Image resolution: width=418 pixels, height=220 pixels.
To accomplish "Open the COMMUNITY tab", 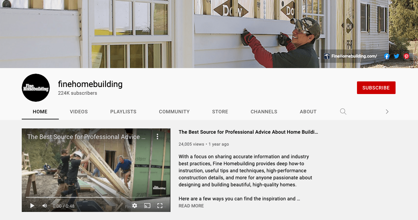I will pos(174,112).
